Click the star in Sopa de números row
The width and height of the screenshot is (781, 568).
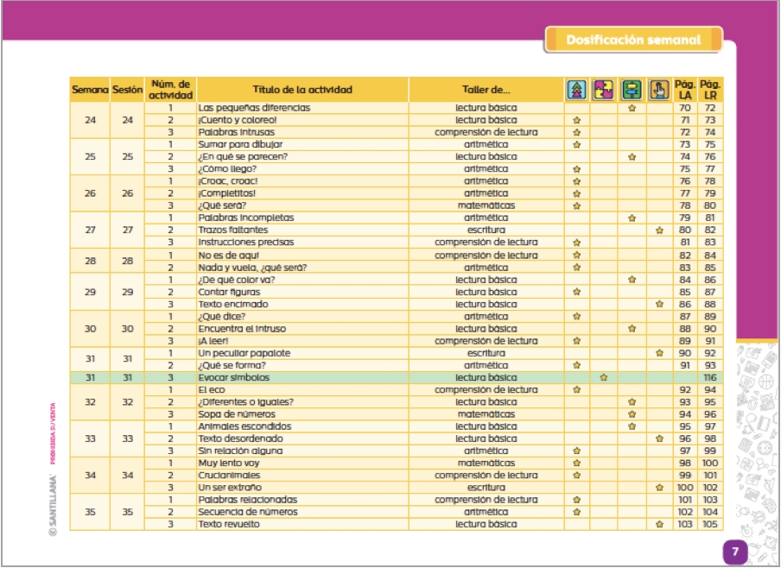tap(632, 414)
